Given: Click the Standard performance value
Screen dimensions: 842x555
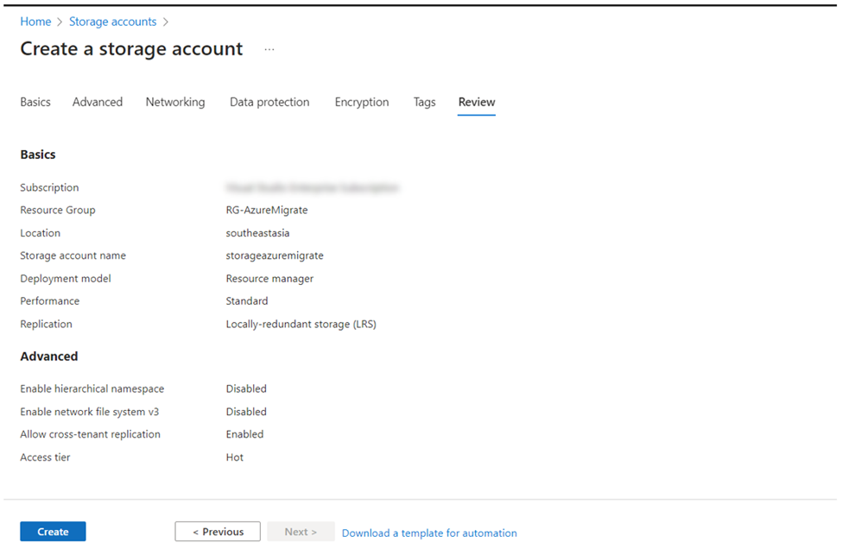Looking at the screenshot, I should (247, 301).
